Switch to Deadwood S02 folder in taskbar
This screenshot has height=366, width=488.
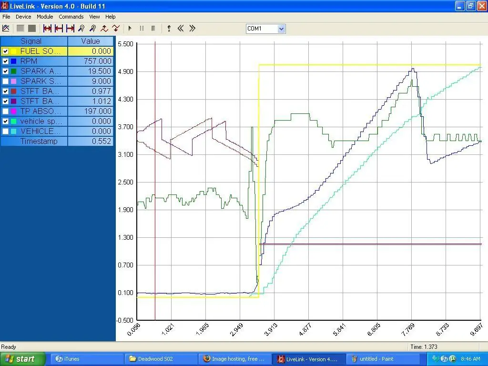click(161, 359)
